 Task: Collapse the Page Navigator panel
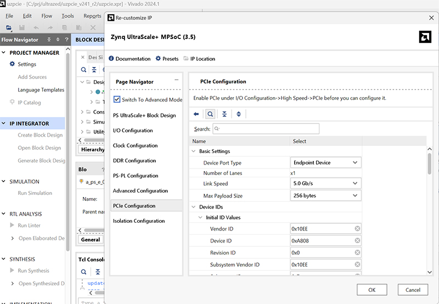pos(176,80)
